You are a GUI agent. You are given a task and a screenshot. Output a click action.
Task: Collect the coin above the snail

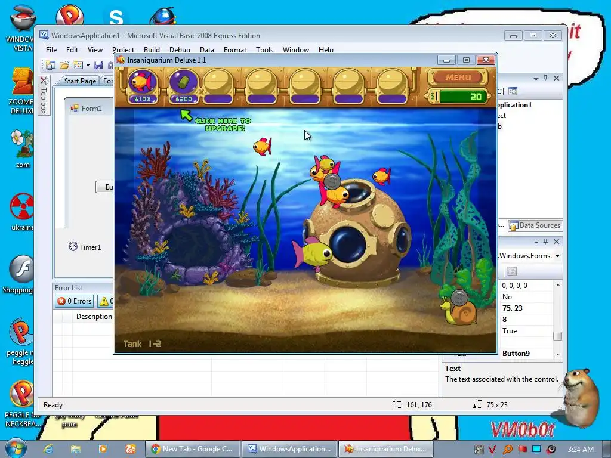click(459, 298)
